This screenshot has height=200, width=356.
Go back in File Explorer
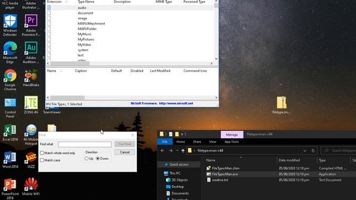[162, 151]
